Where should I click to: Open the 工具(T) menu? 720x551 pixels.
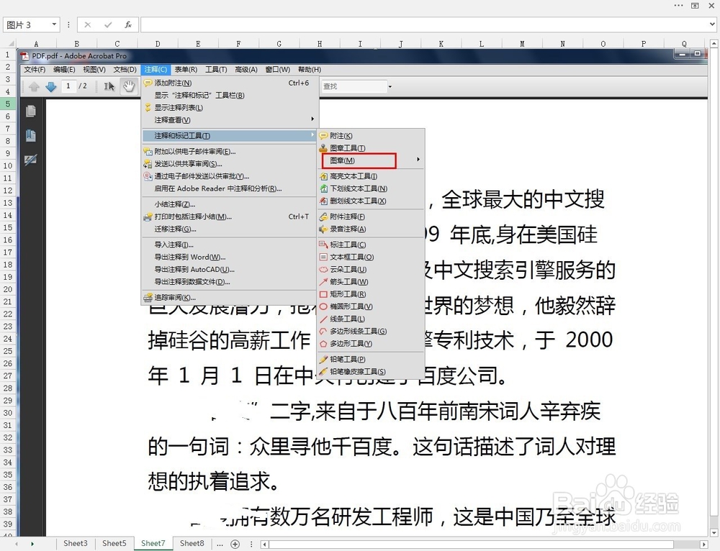216,70
